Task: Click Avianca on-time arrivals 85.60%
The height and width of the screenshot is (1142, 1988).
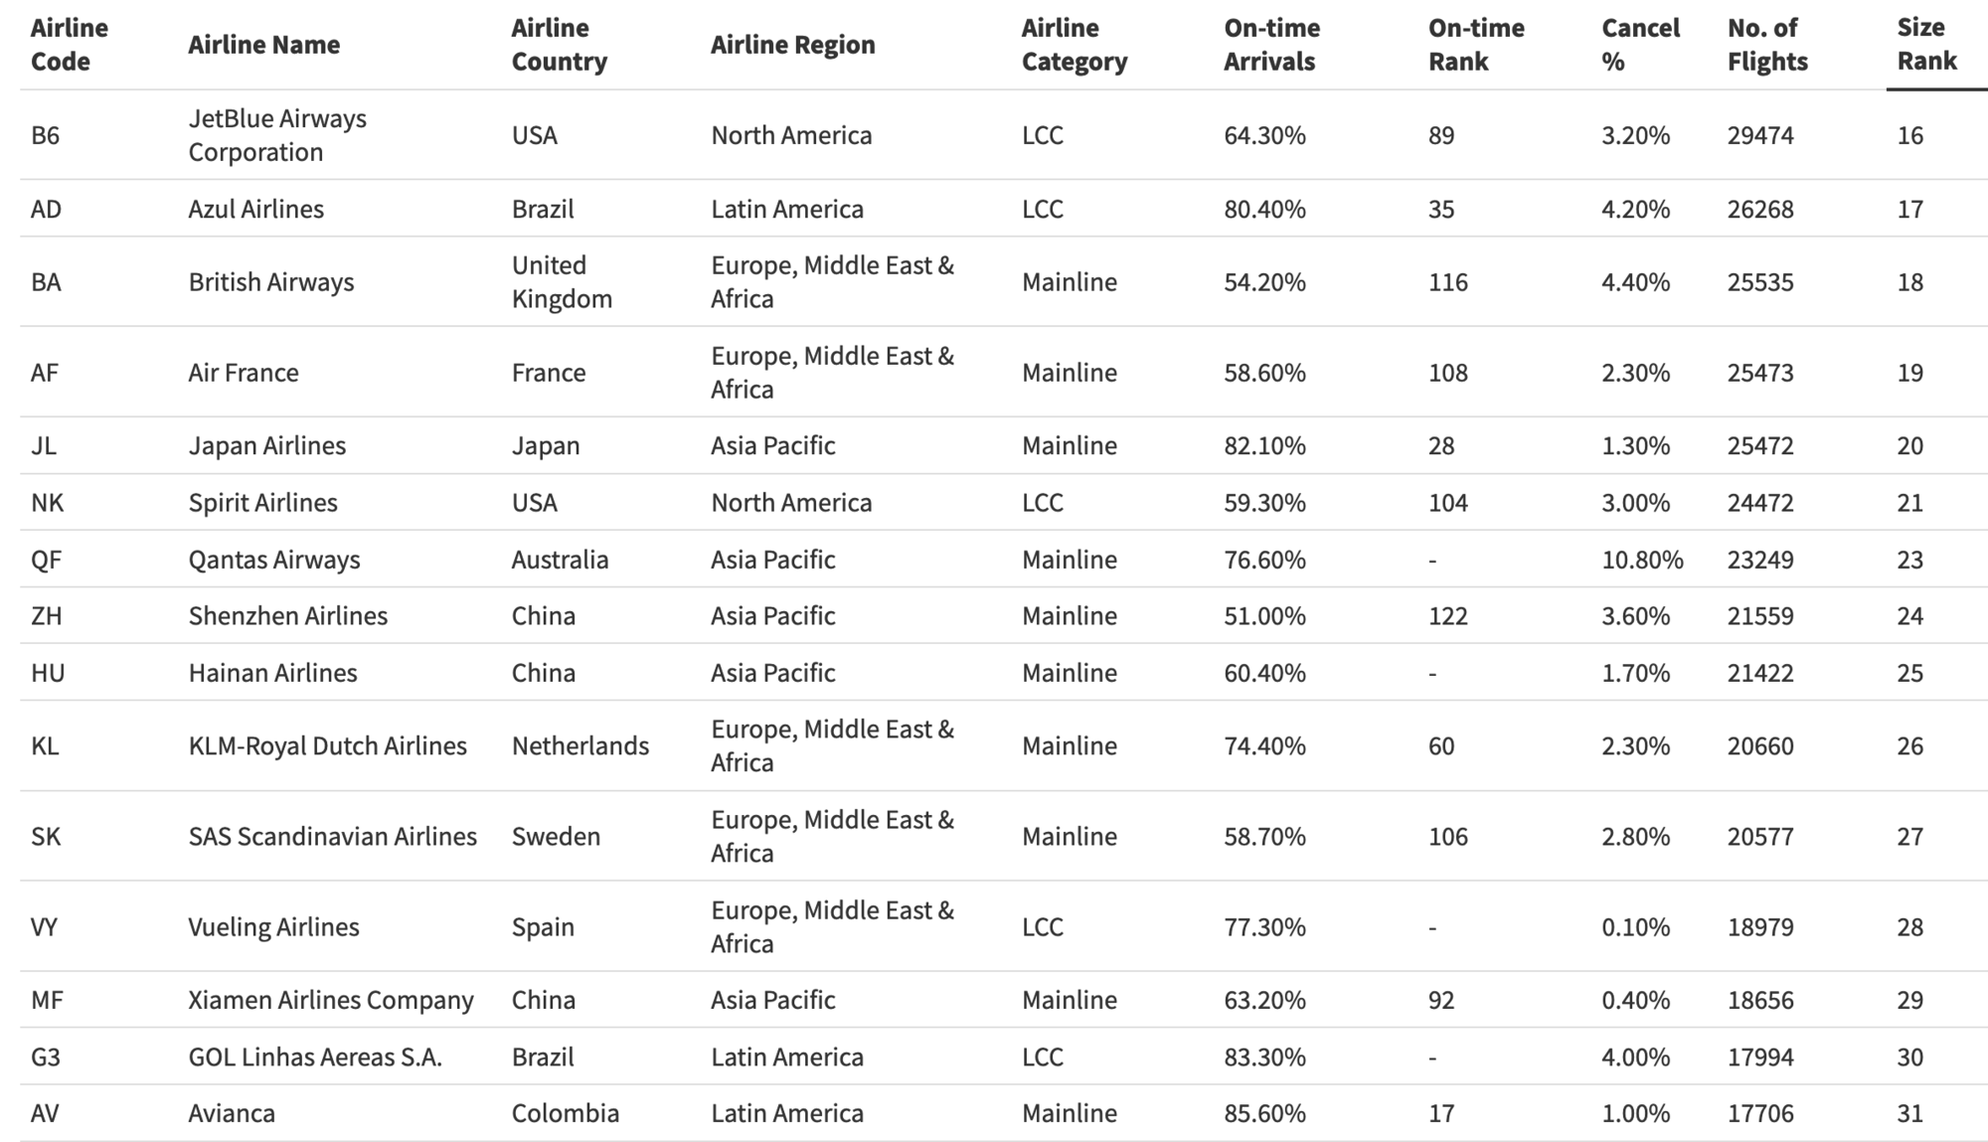Action: tap(1264, 1113)
